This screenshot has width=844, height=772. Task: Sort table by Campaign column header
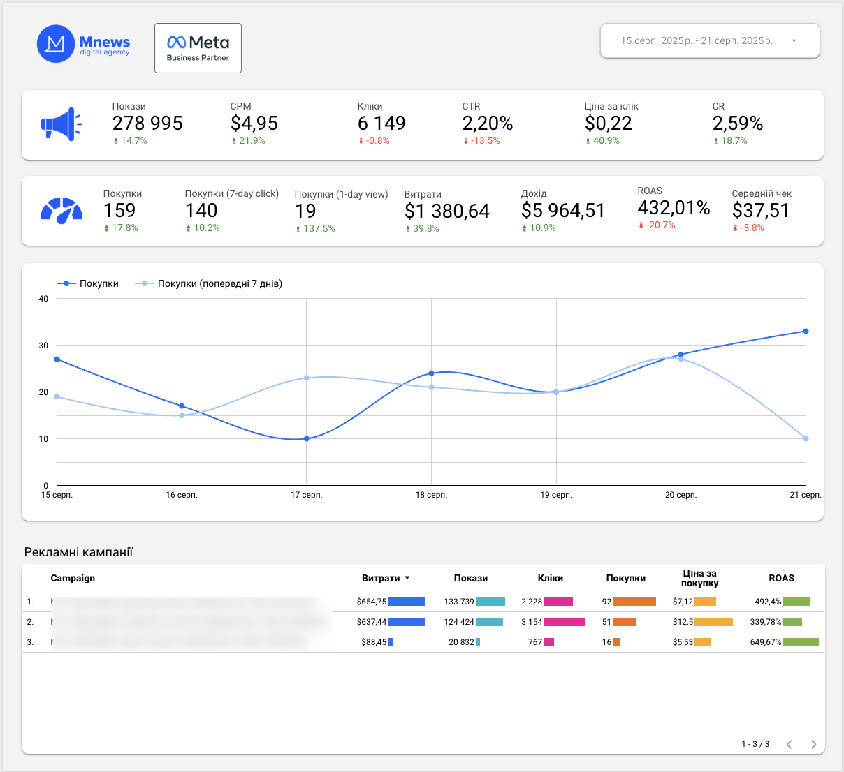pos(73,578)
